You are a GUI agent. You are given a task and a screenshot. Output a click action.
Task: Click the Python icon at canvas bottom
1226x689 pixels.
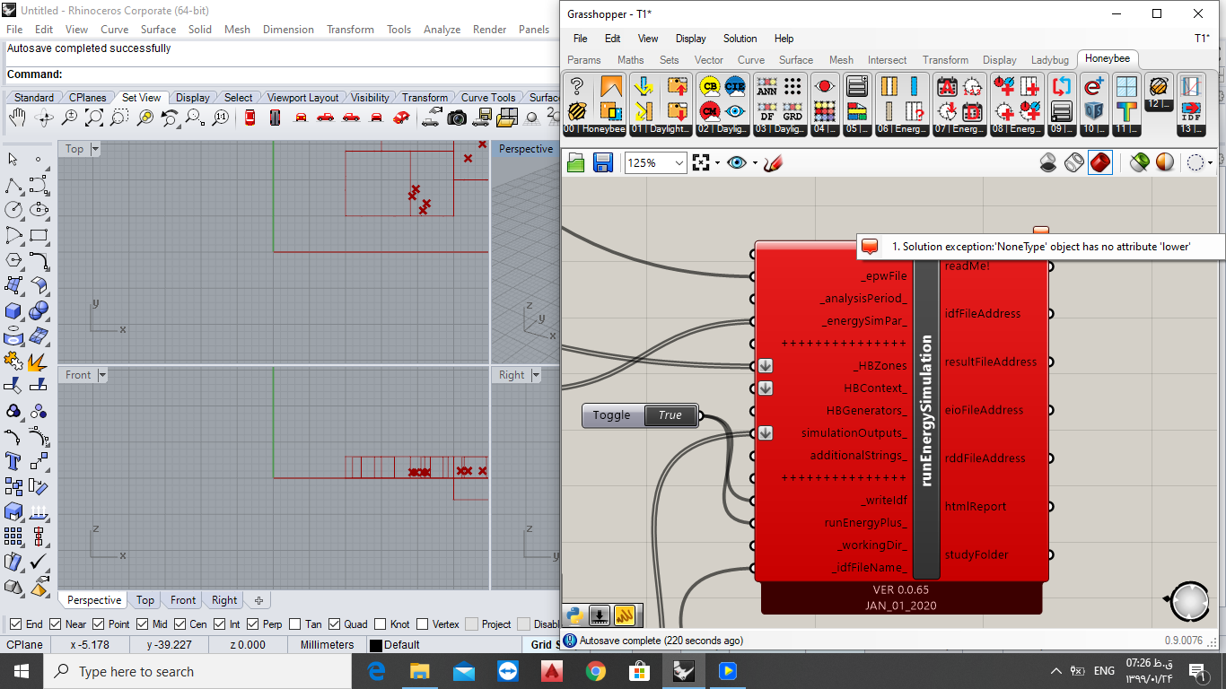[575, 615]
